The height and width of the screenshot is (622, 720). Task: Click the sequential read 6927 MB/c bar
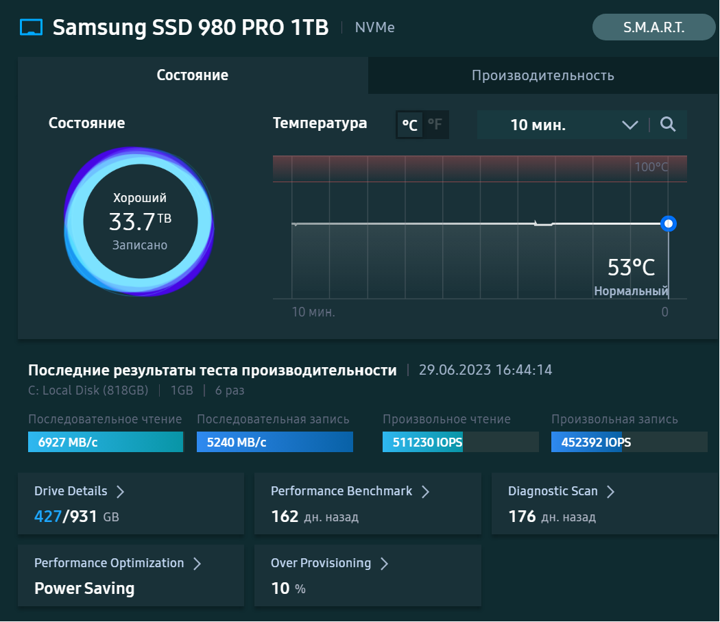(x=106, y=442)
